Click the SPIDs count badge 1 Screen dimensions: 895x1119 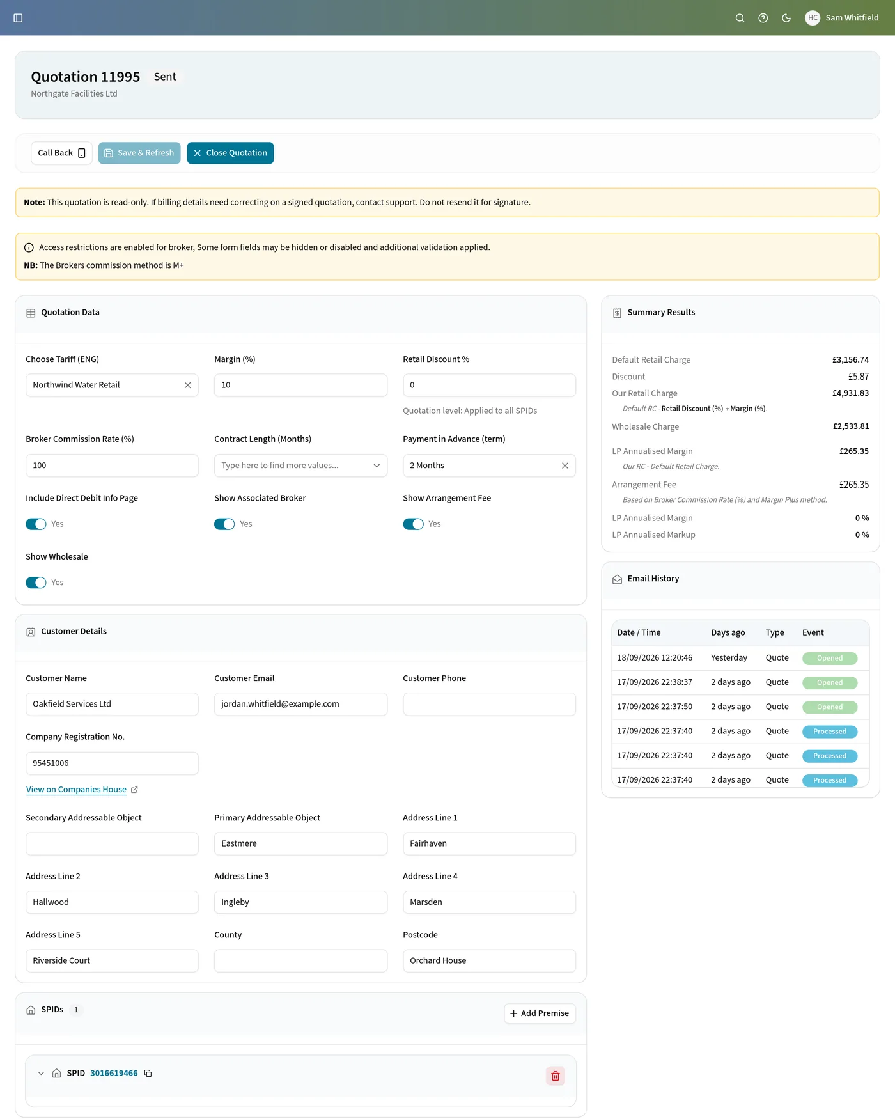pos(76,1010)
